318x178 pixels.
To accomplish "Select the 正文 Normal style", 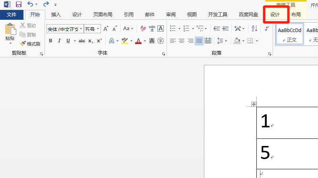I will point(289,34).
